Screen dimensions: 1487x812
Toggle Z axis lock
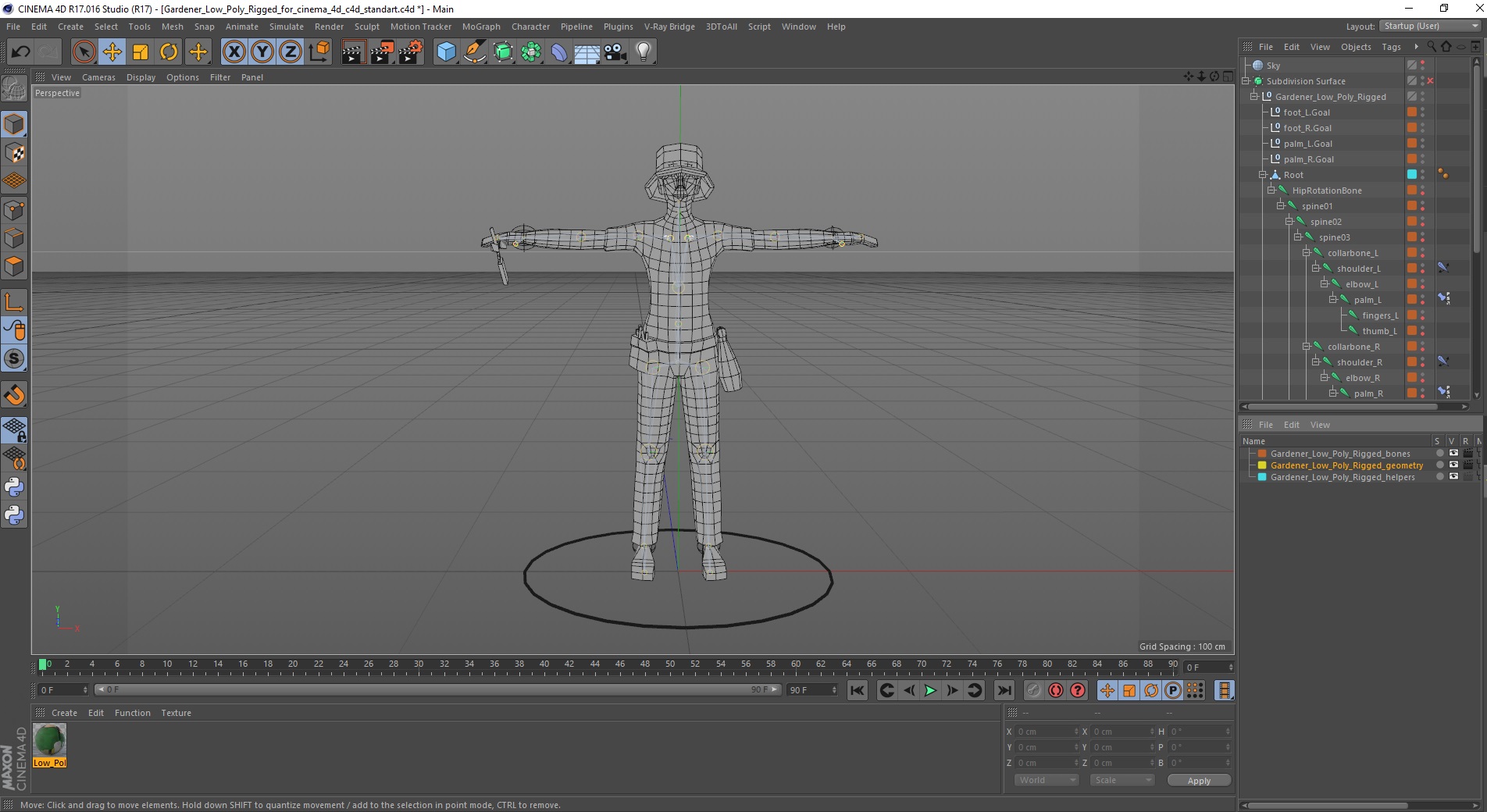tap(291, 52)
